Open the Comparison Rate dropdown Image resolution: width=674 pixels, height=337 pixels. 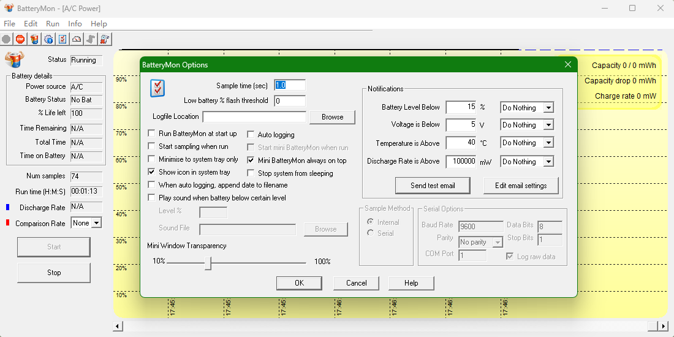tap(96, 224)
